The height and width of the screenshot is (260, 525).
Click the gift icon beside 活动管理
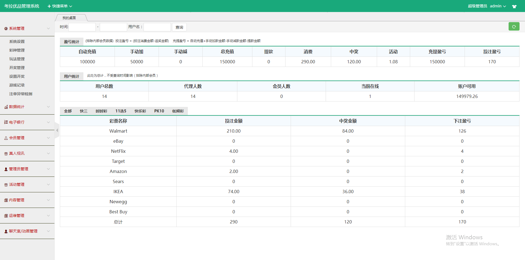(x=6, y=185)
